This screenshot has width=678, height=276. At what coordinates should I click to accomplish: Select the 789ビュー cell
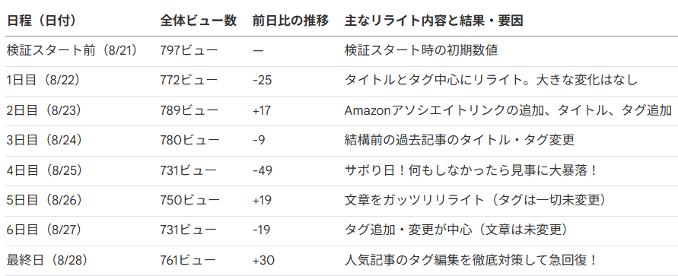tap(189, 110)
